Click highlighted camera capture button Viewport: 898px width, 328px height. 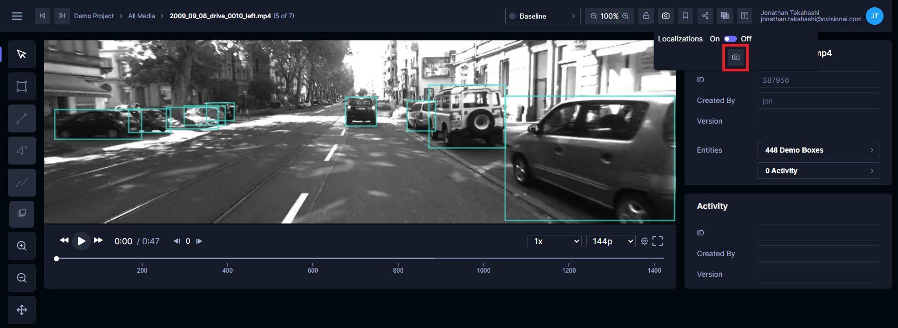click(x=735, y=57)
